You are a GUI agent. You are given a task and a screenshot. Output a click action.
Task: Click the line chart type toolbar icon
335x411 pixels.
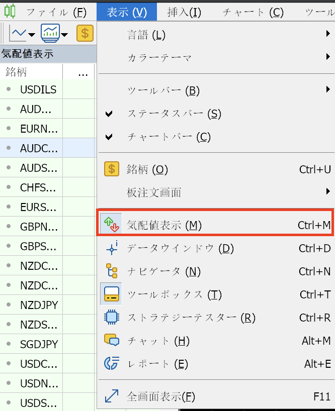19,34
